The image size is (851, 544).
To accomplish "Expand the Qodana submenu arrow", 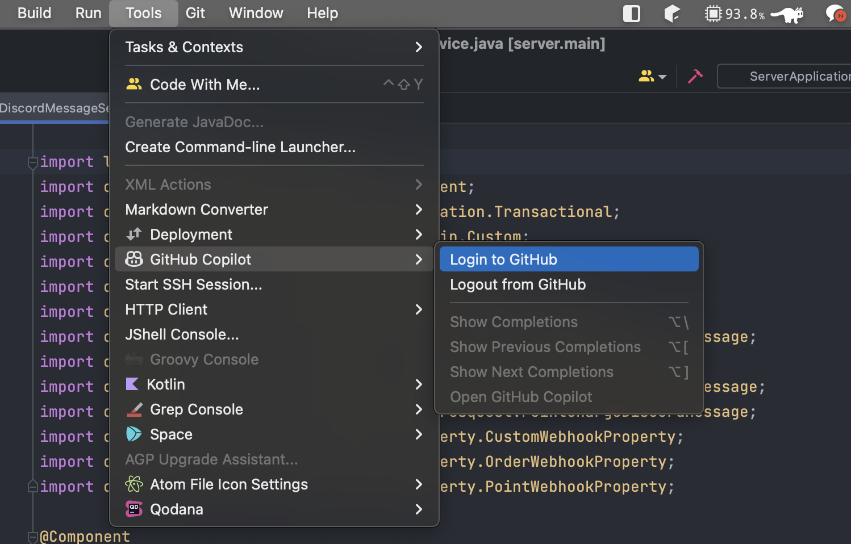I will pos(419,509).
